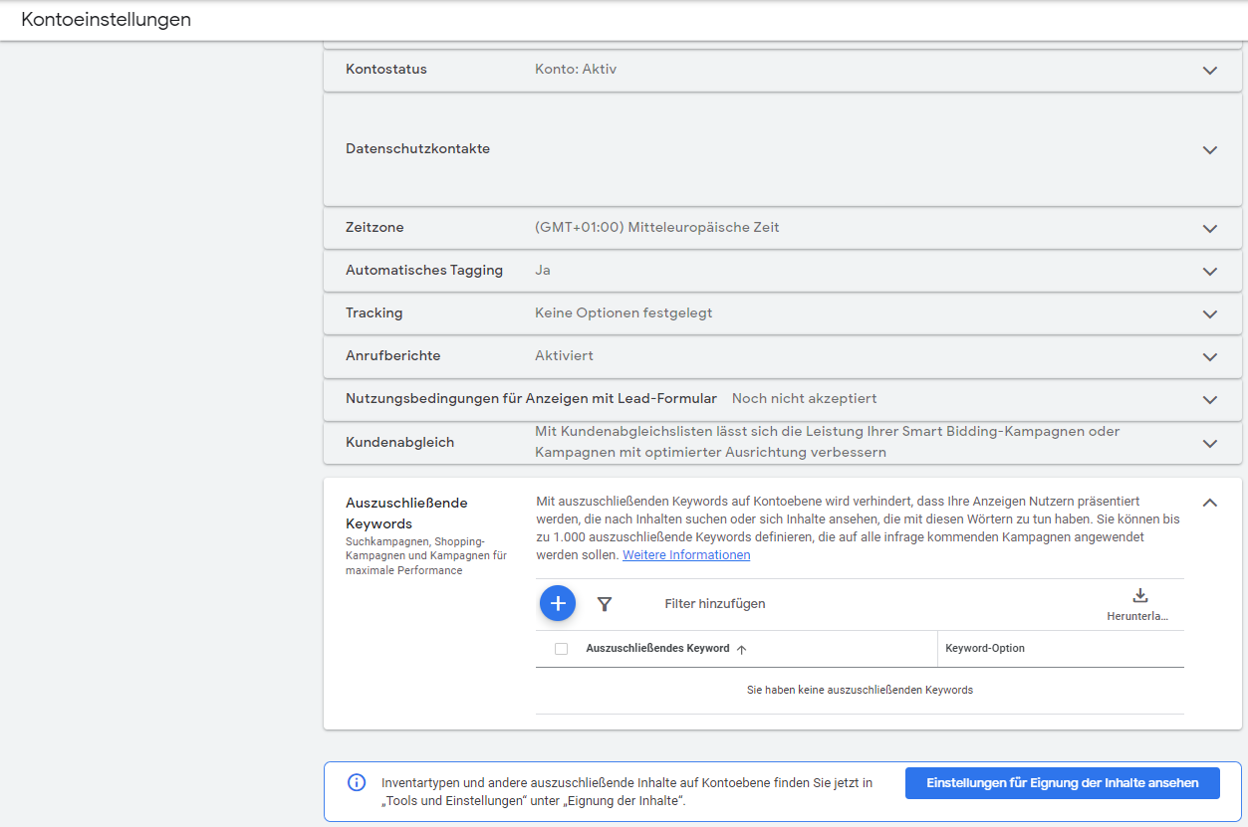Click the Keine Optionen festgelegt text
This screenshot has width=1248, height=827.
point(624,313)
